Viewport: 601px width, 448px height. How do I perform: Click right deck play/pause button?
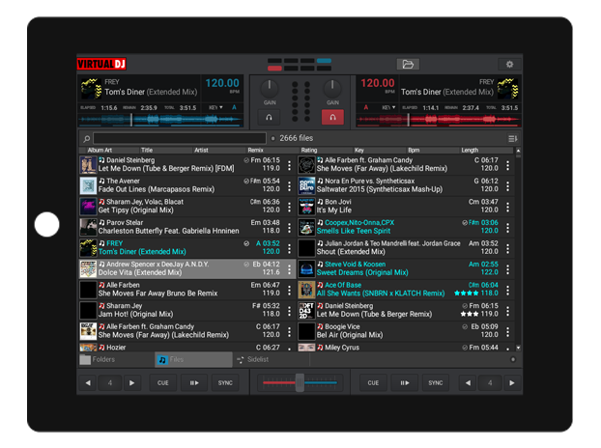coord(405,382)
